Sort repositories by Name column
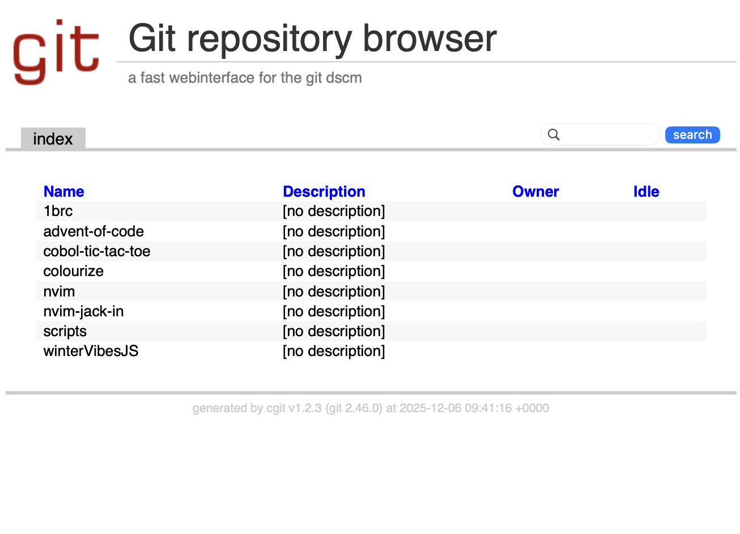This screenshot has width=740, height=534. [x=63, y=192]
